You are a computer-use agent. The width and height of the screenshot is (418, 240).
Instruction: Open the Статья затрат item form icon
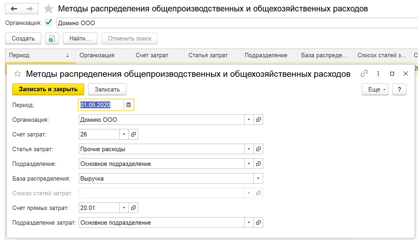258,149
